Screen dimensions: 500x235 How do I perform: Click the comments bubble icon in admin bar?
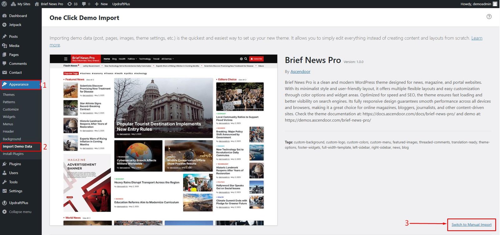pyautogui.click(x=84, y=4)
